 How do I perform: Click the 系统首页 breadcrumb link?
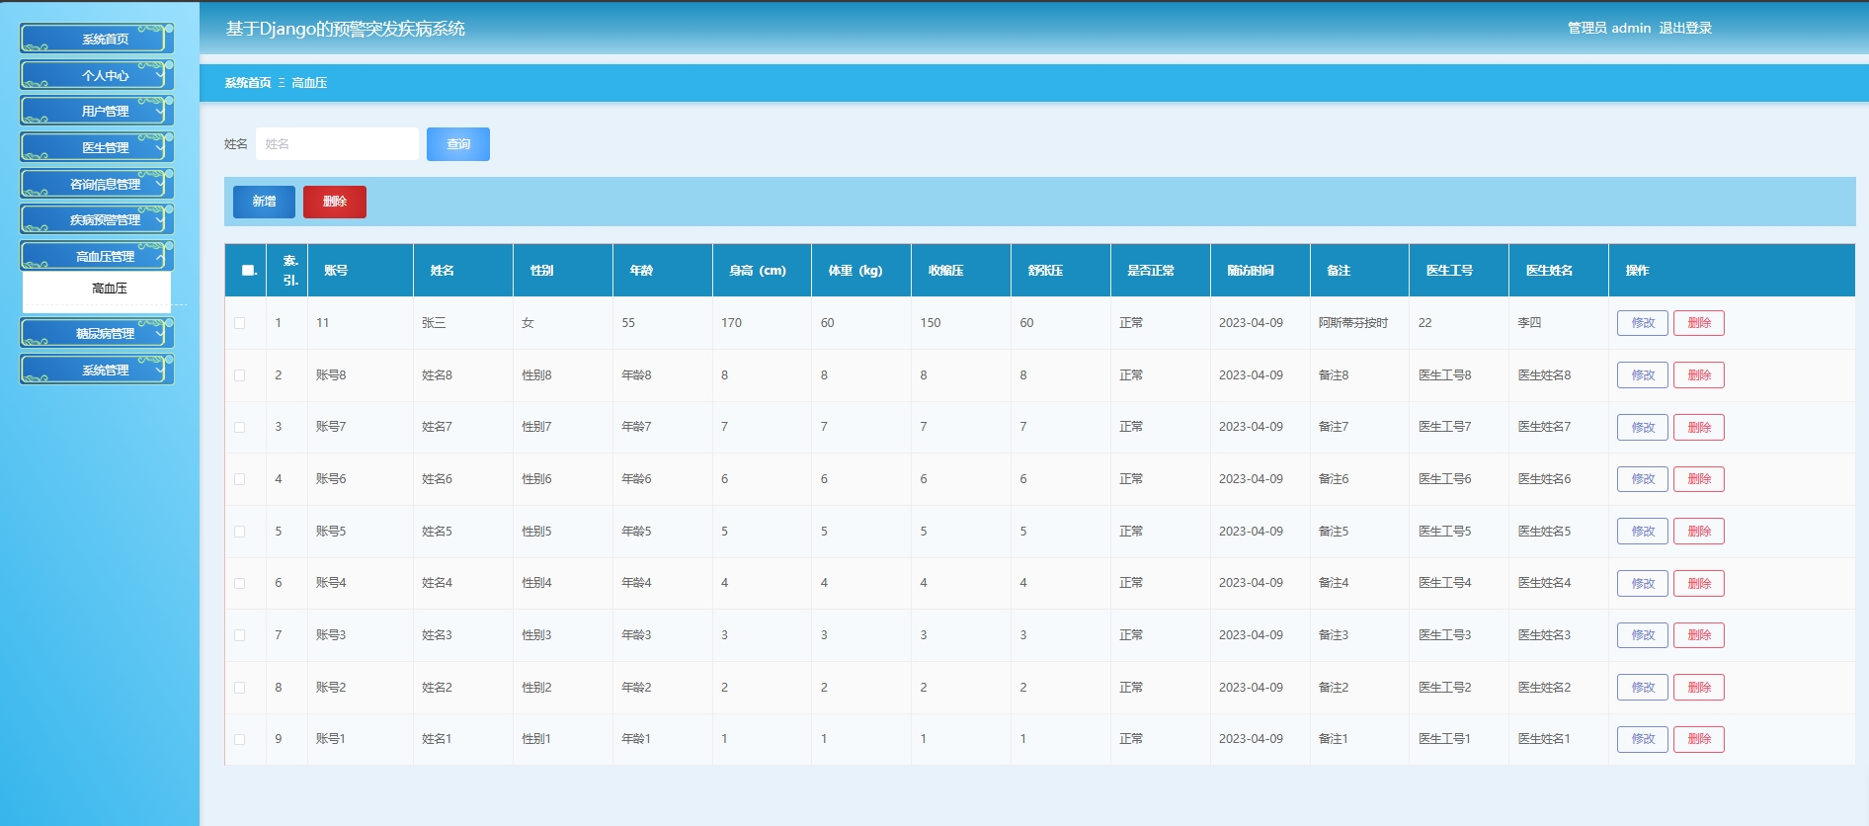(247, 83)
